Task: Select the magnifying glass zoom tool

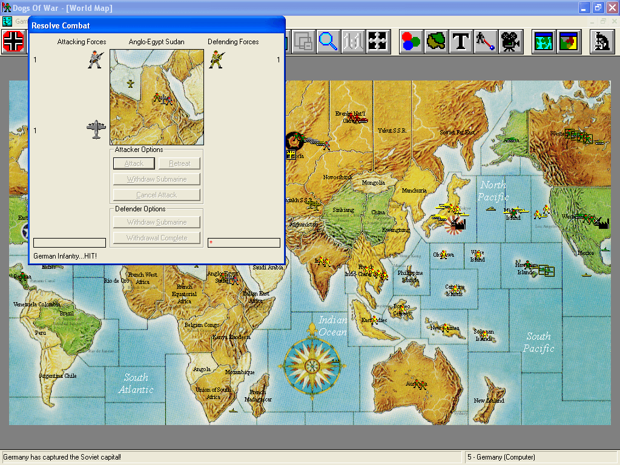Action: (x=328, y=41)
